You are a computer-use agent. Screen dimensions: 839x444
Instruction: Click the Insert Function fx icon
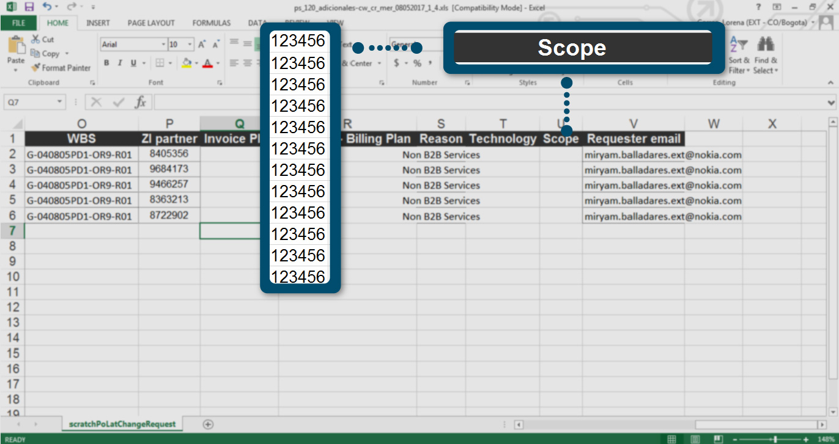point(140,102)
